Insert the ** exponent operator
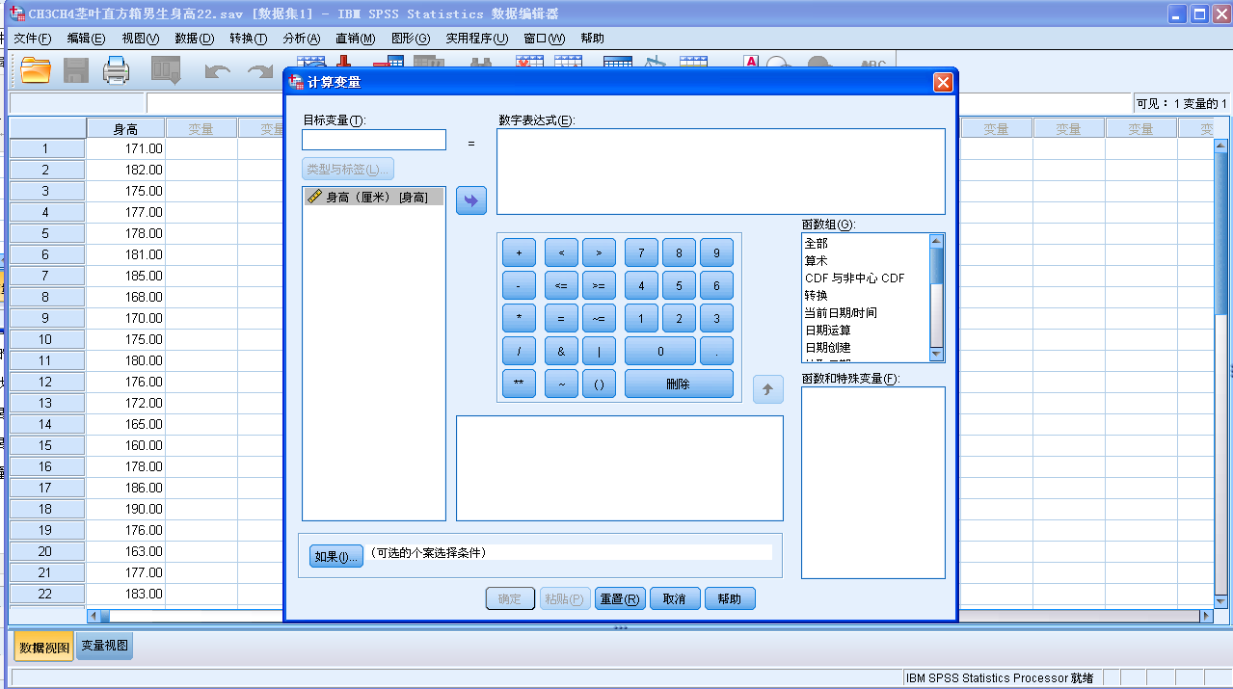The width and height of the screenshot is (1233, 689). point(519,384)
